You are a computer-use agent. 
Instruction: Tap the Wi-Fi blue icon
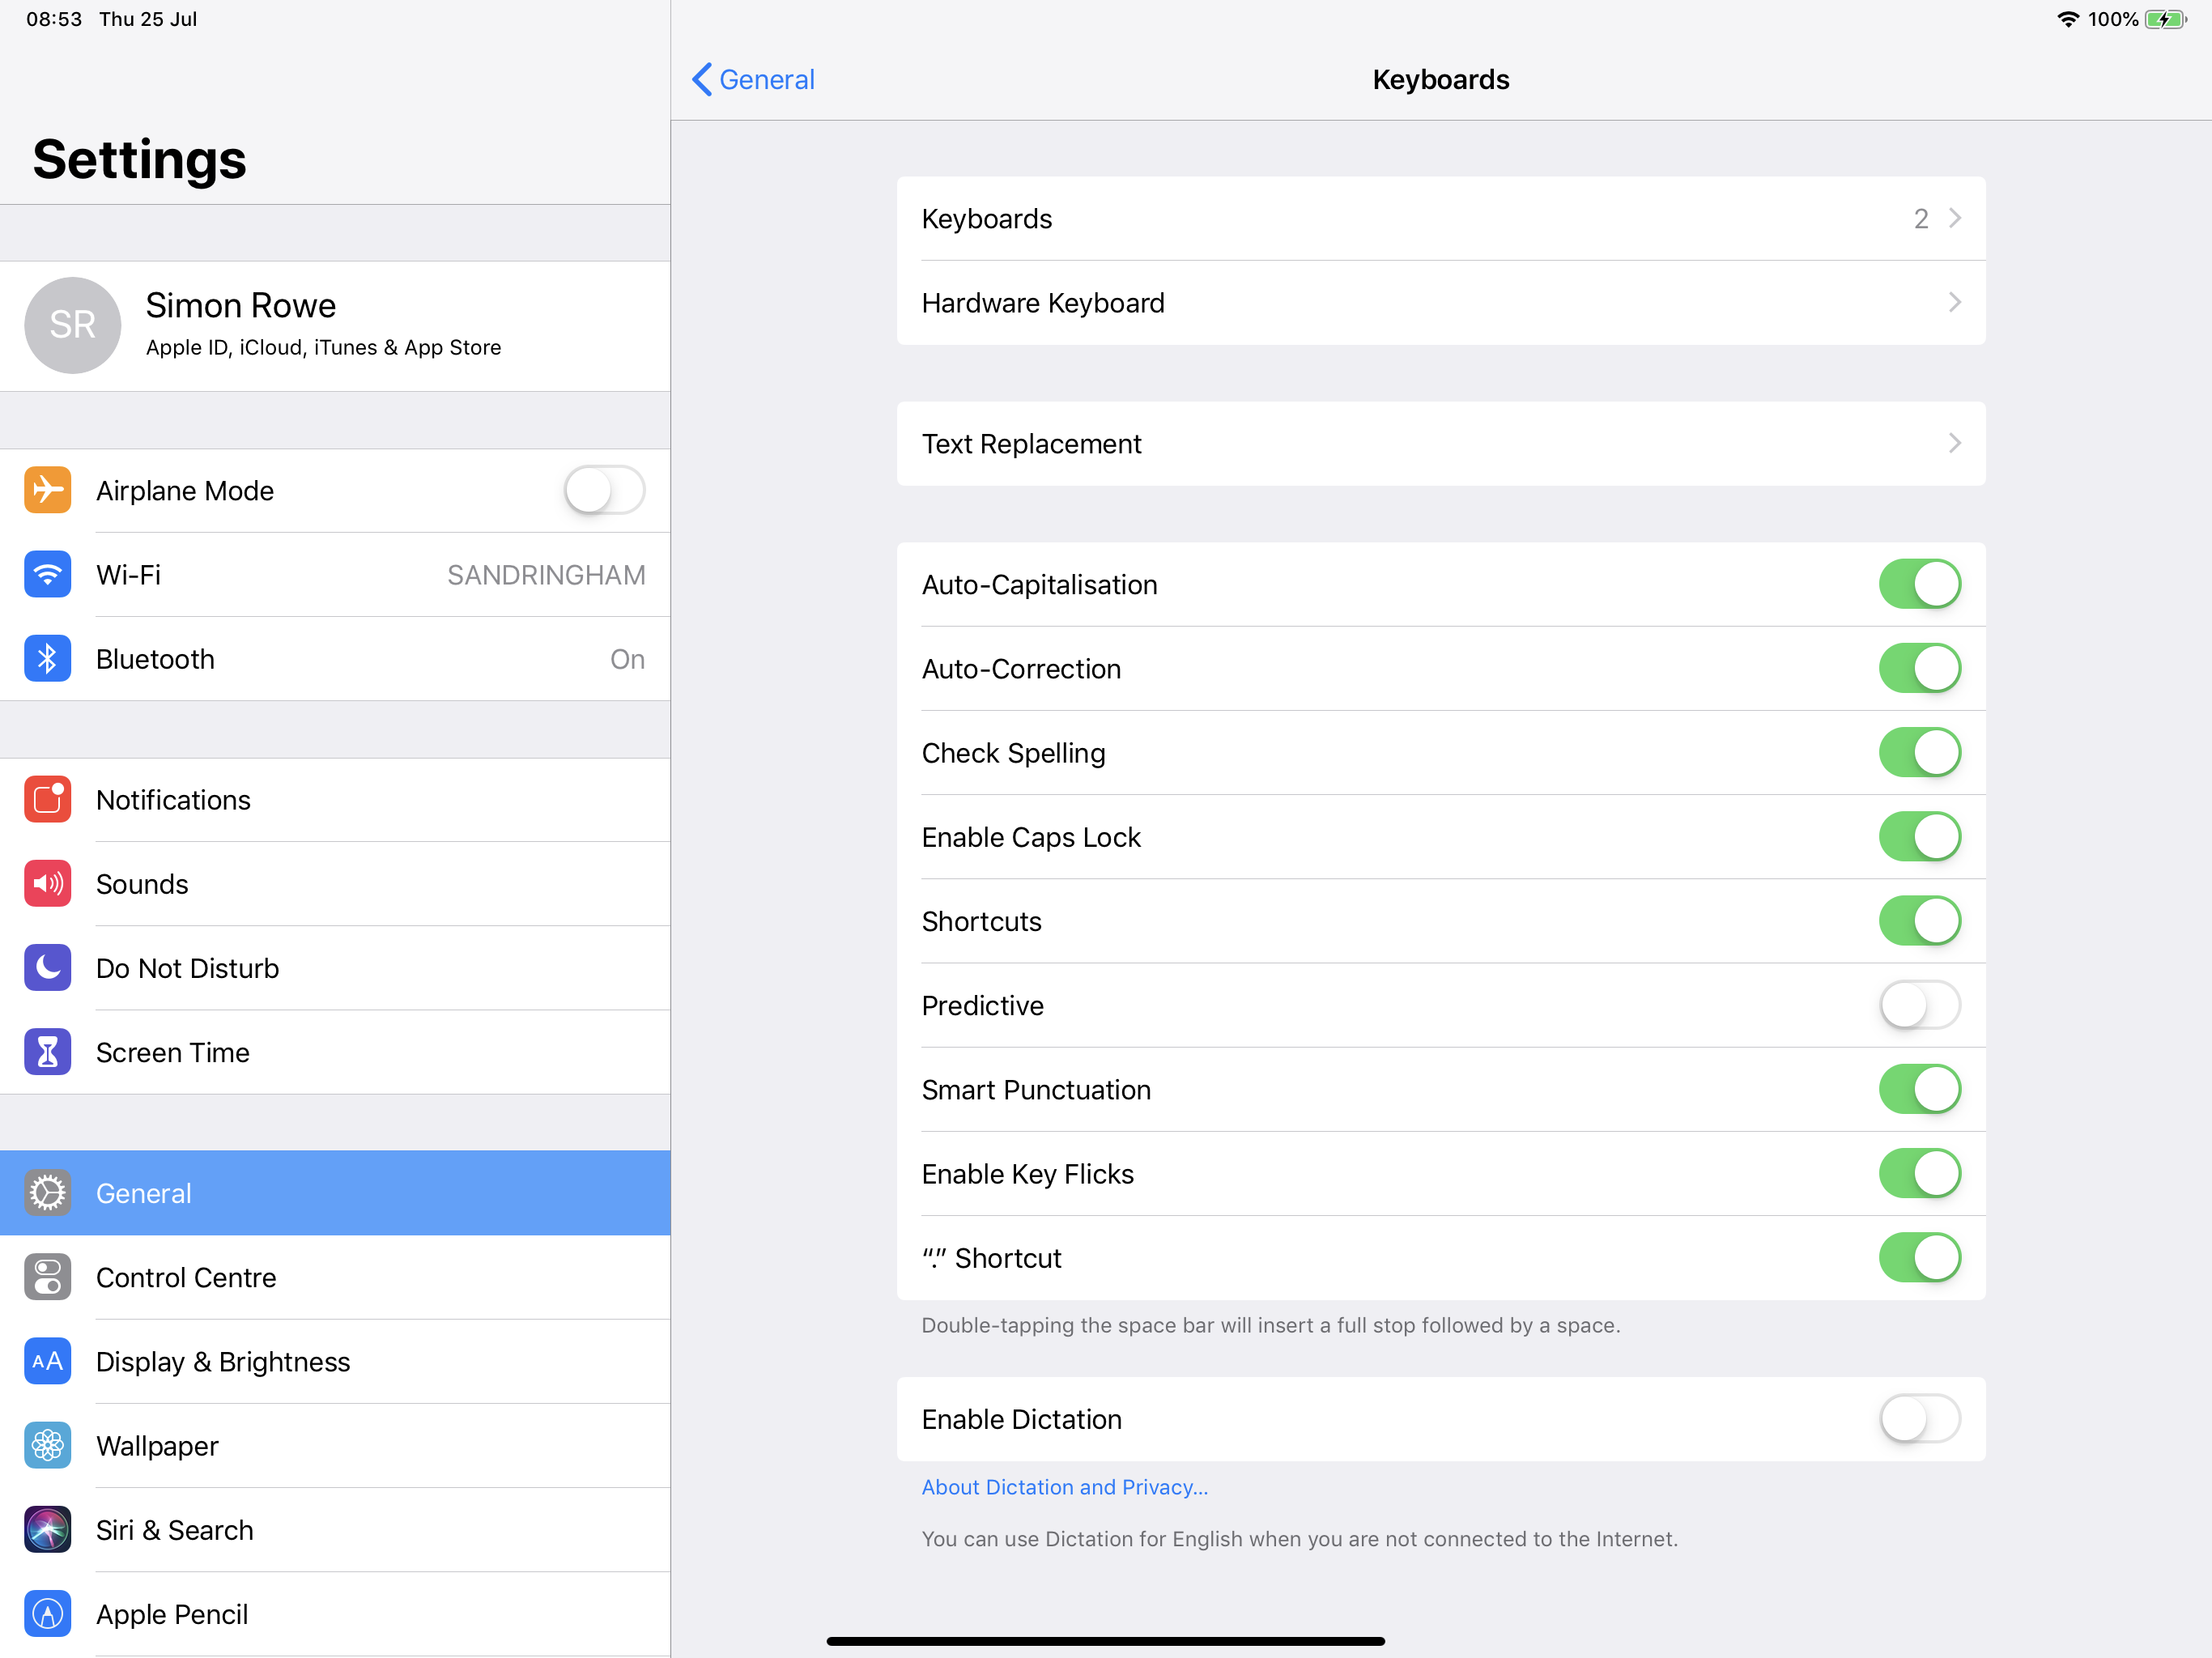pos(47,574)
